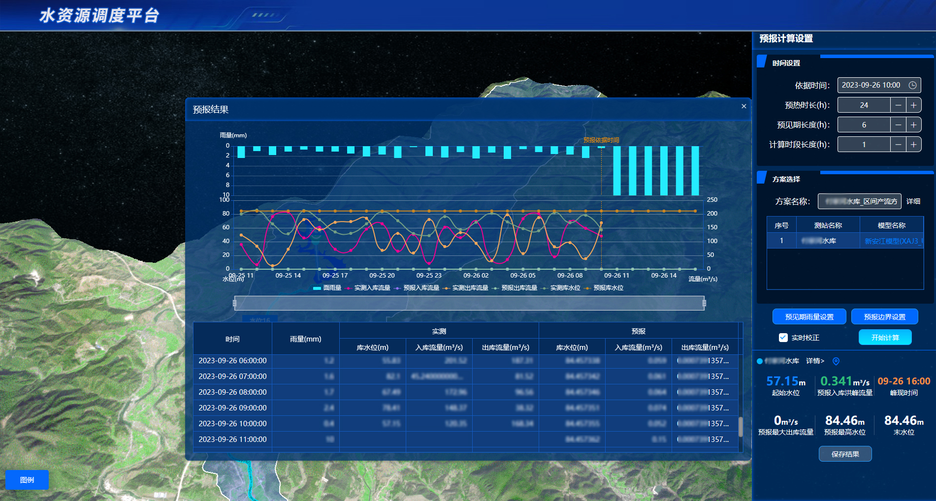Image resolution: width=936 pixels, height=501 pixels.
Task: Close the 预报结果 dialog
Action: click(x=743, y=106)
